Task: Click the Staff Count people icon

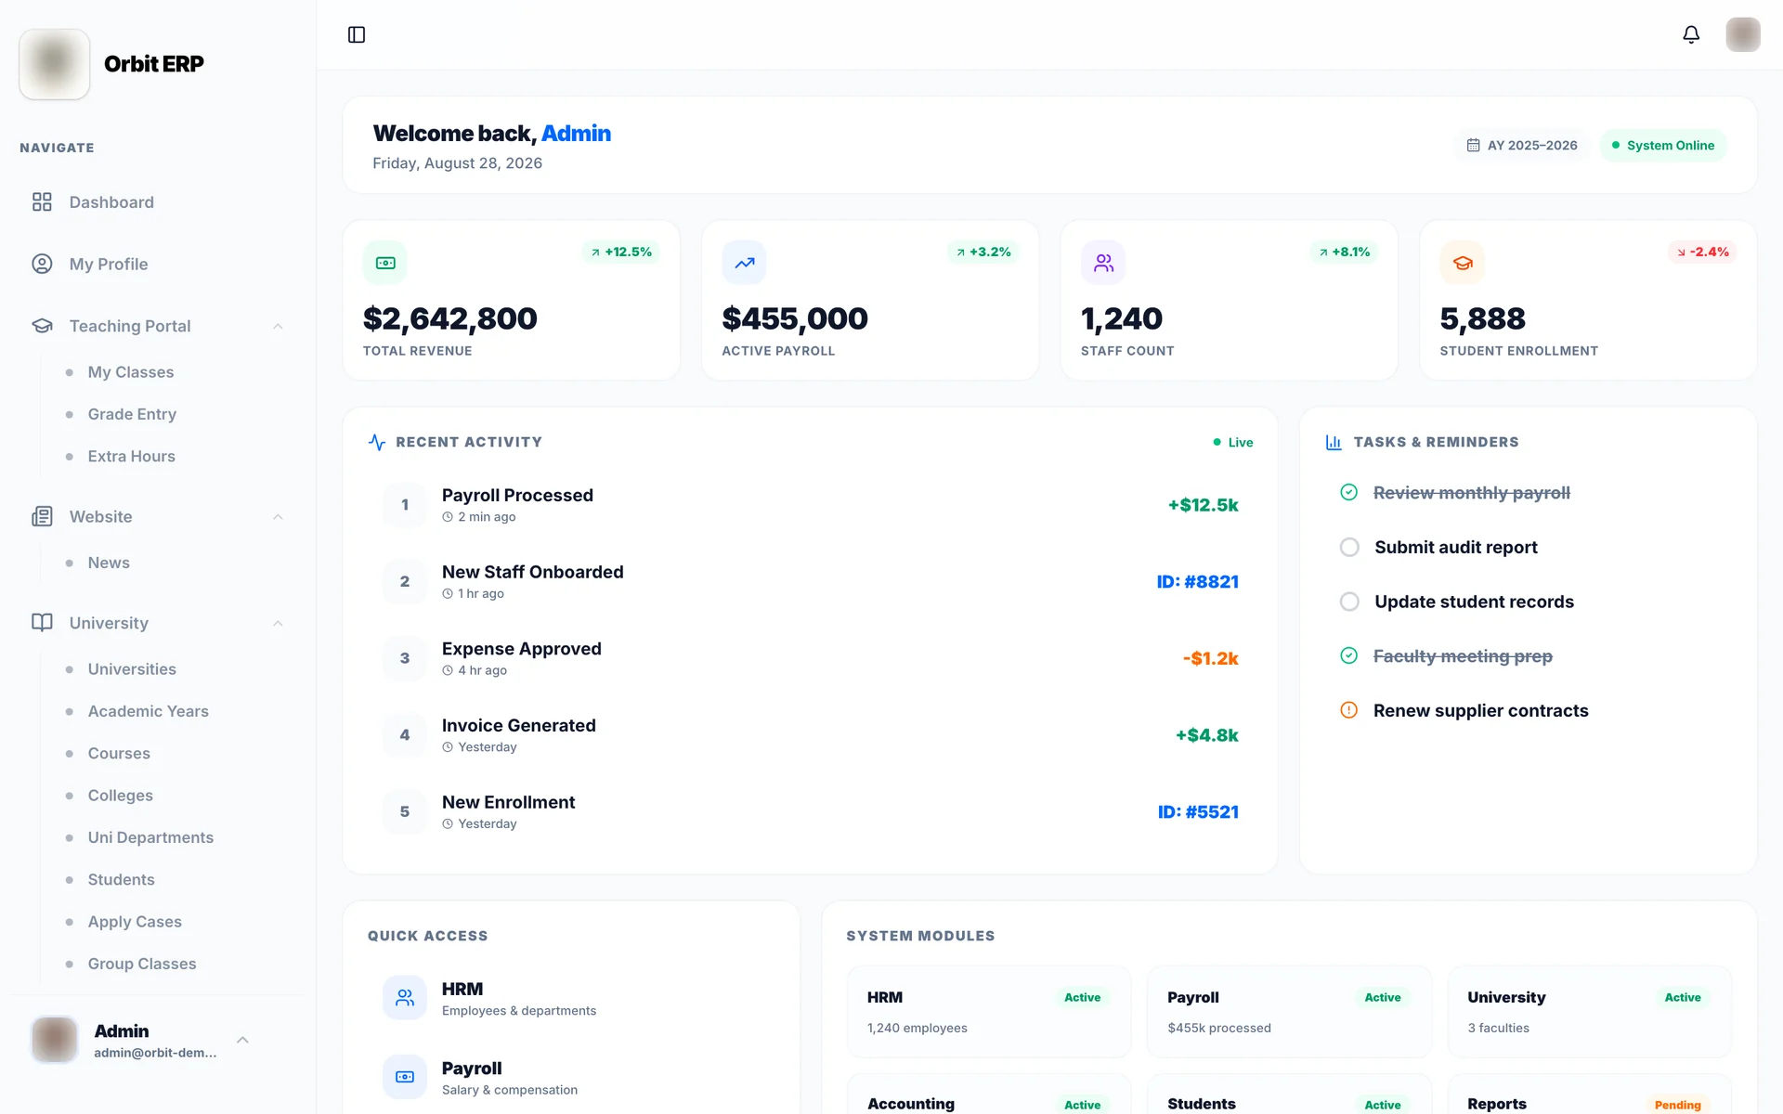Action: (x=1103, y=263)
